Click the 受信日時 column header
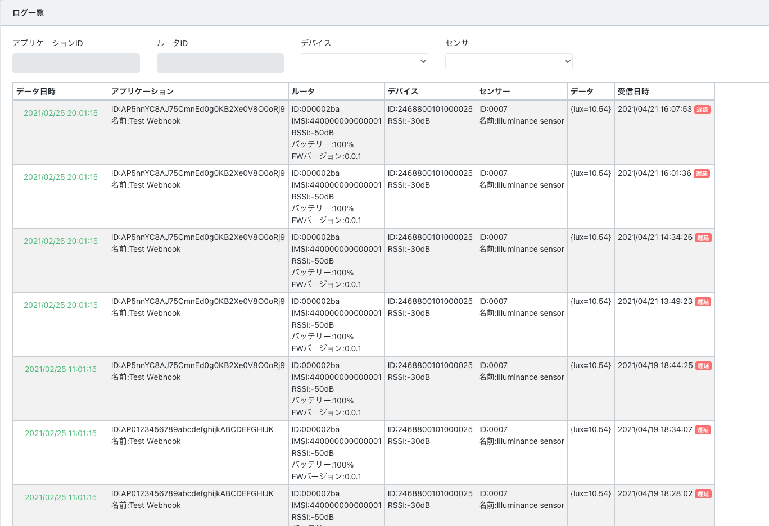Image resolution: width=769 pixels, height=526 pixels. click(x=634, y=92)
